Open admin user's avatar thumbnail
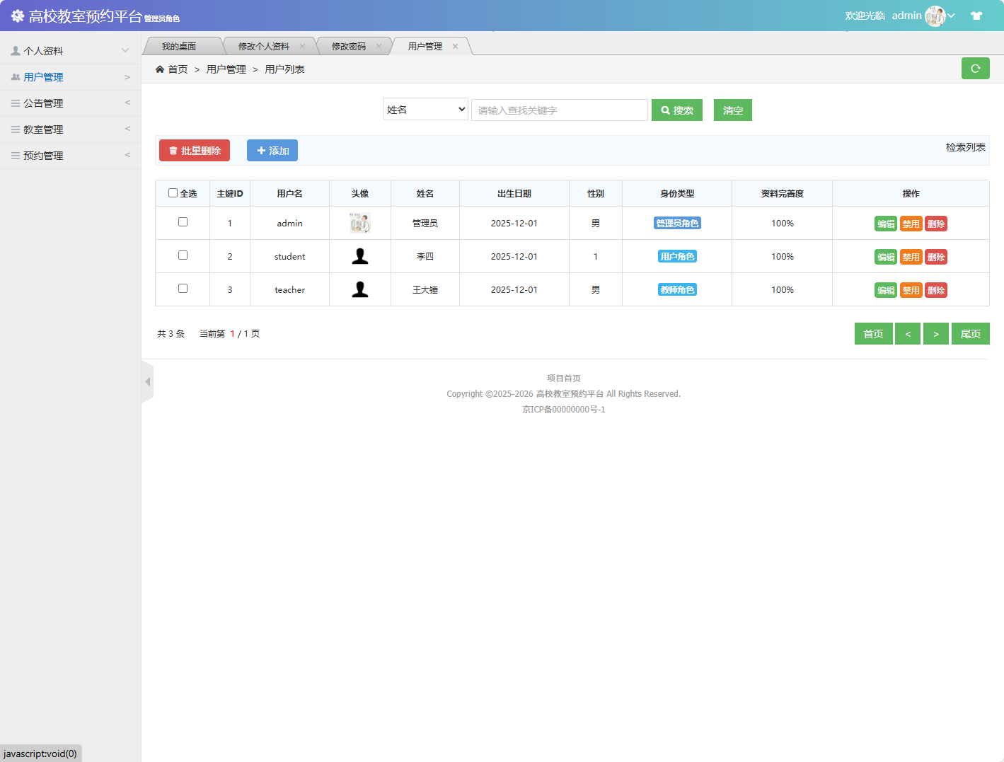This screenshot has width=1004, height=762. [359, 223]
